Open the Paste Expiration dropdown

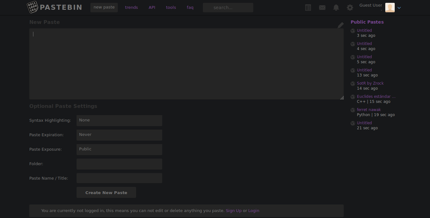pos(119,135)
